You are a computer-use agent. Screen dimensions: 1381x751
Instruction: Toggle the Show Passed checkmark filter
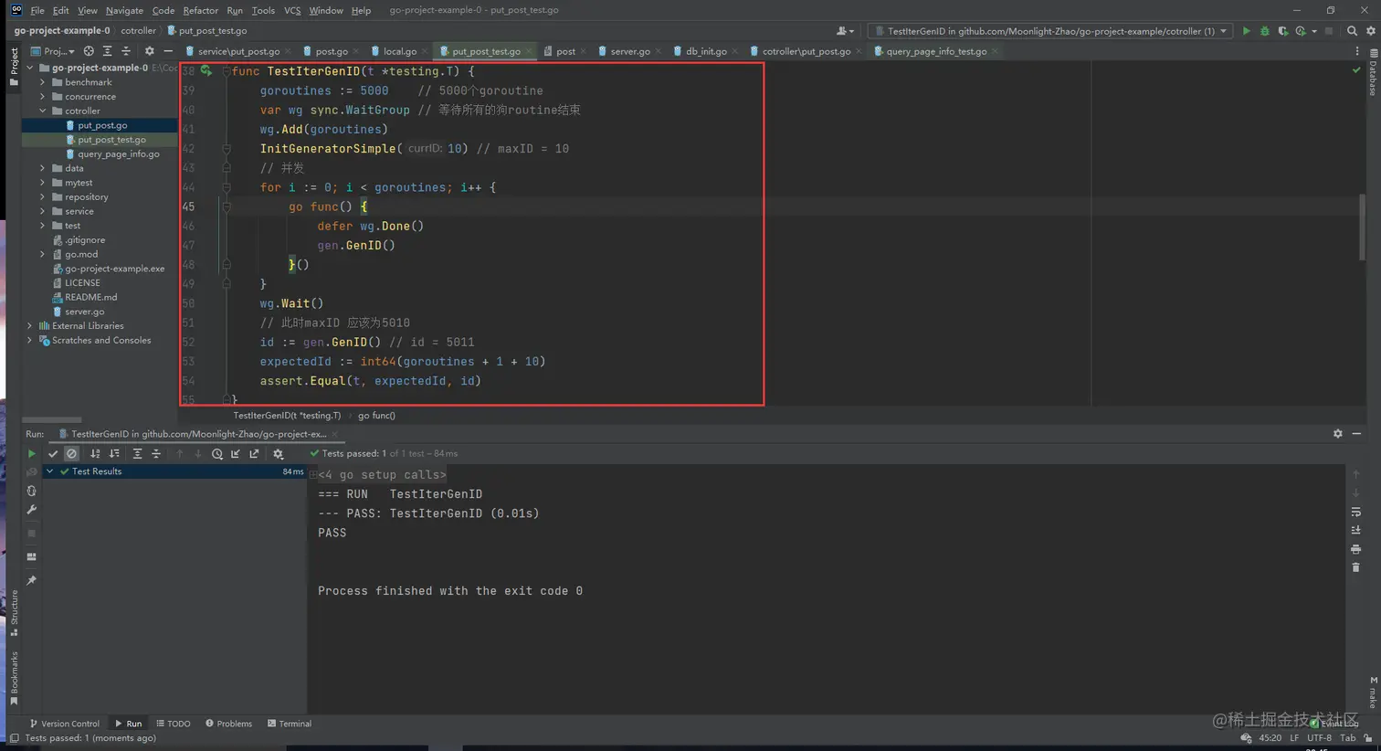tap(53, 453)
